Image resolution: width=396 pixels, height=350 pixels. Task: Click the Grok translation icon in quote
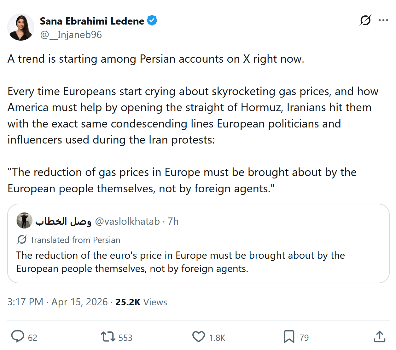point(22,240)
